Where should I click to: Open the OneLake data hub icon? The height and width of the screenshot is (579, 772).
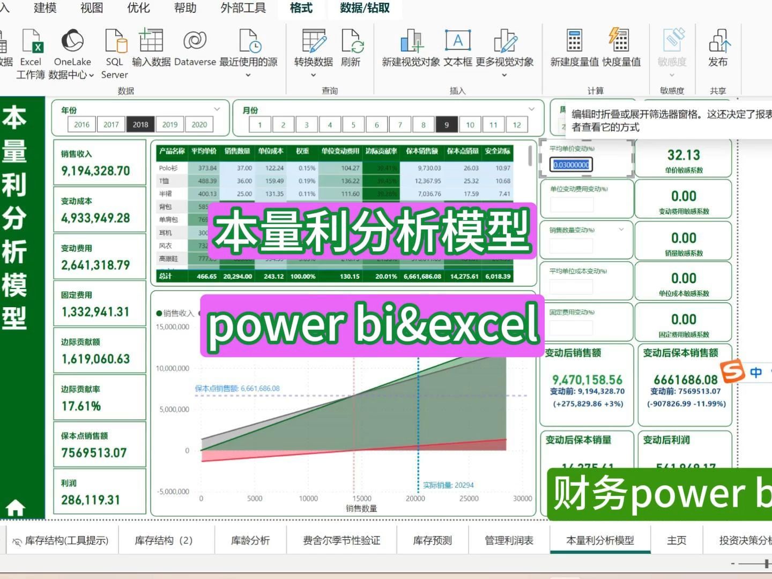tap(72, 41)
